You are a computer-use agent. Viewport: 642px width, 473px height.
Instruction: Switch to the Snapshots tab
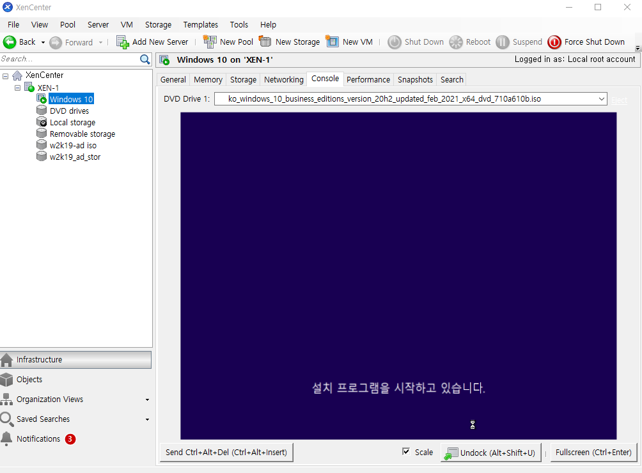(x=415, y=80)
